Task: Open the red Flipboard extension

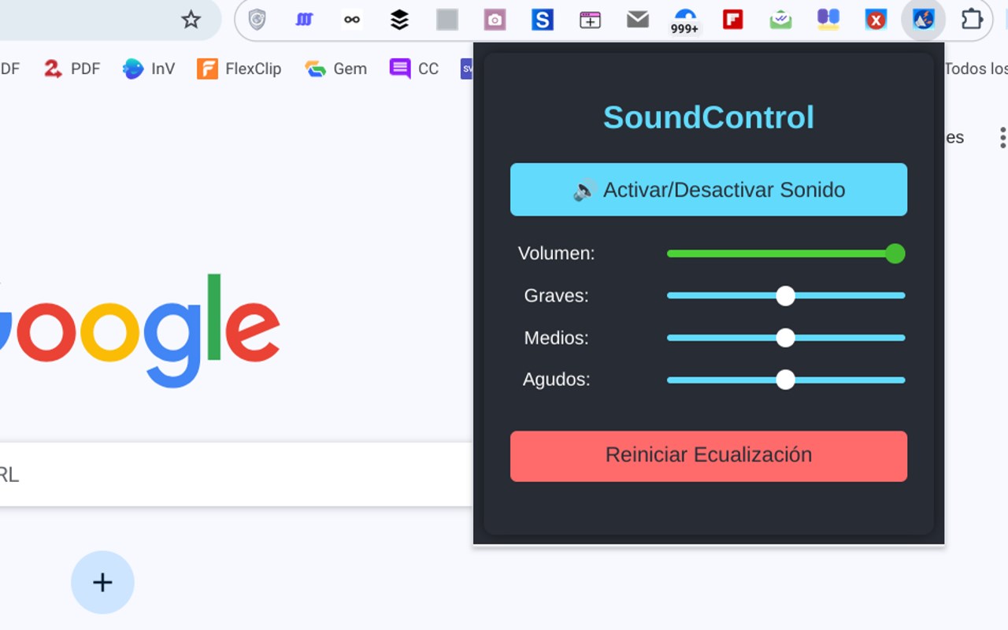Action: 733,20
